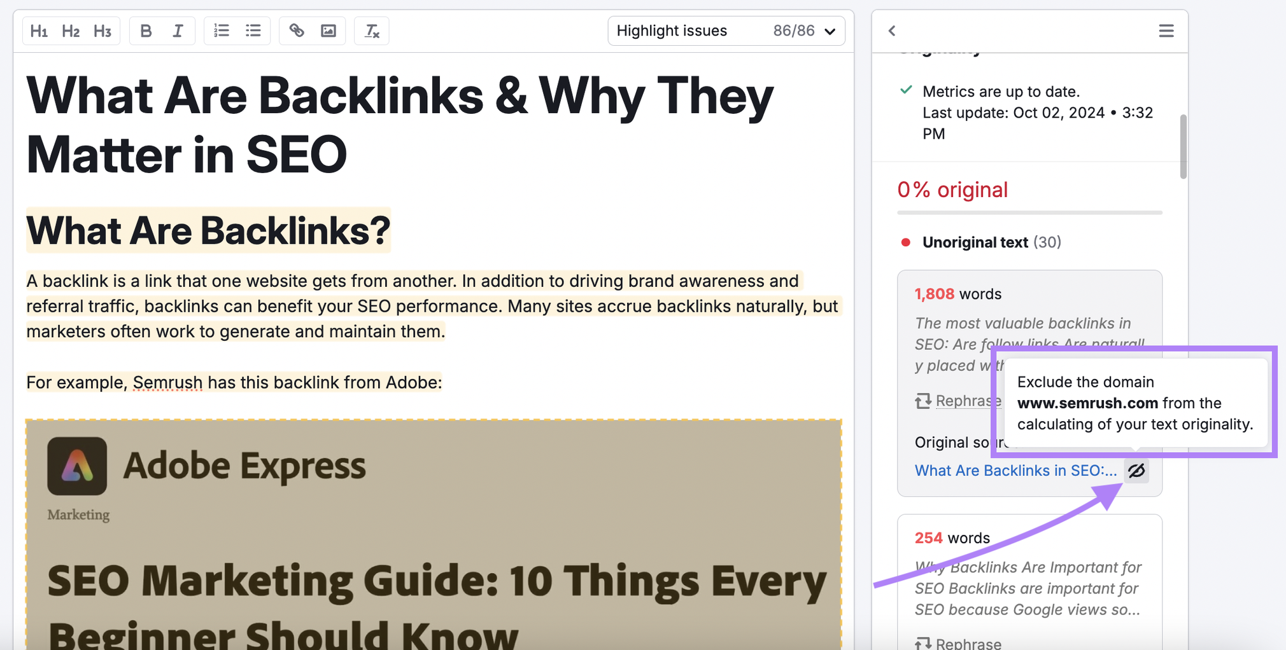Apply Heading 1 formatting

coord(39,30)
